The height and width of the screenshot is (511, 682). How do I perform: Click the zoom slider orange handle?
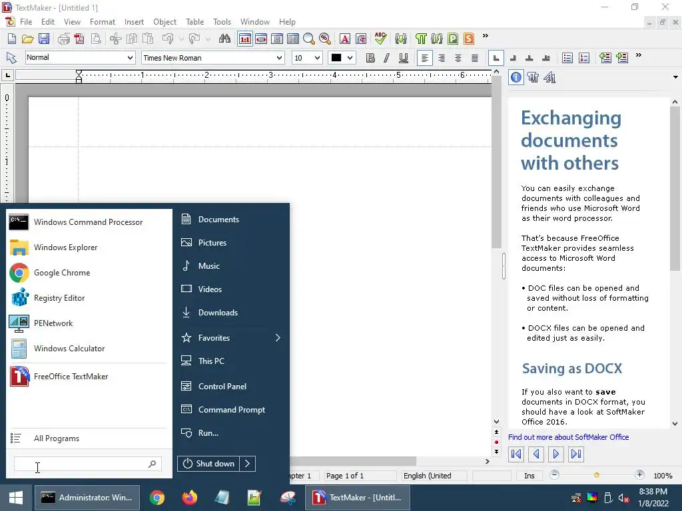[597, 475]
